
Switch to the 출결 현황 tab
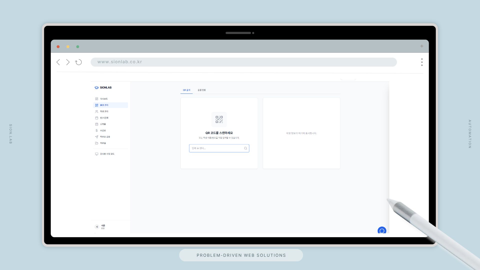coord(201,90)
